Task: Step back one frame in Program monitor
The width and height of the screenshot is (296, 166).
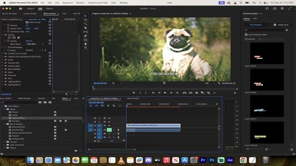Action: pos(159,93)
